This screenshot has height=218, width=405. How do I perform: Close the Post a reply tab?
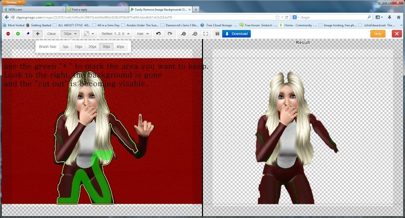point(126,10)
